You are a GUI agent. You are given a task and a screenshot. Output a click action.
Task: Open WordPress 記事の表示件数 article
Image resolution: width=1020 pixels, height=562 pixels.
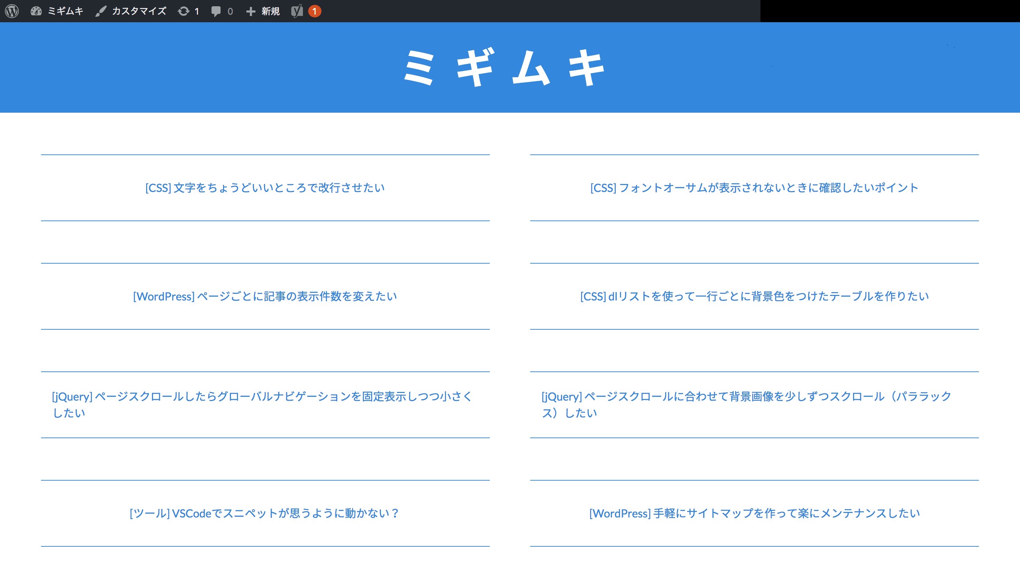(265, 296)
